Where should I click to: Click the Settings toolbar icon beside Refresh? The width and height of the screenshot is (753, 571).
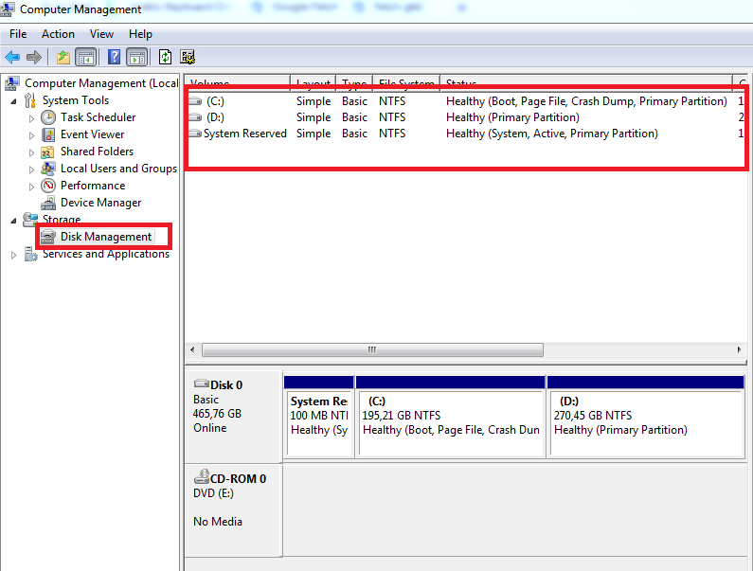[x=188, y=57]
